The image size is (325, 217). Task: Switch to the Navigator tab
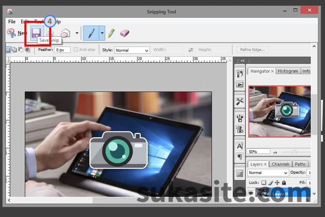tap(260, 71)
